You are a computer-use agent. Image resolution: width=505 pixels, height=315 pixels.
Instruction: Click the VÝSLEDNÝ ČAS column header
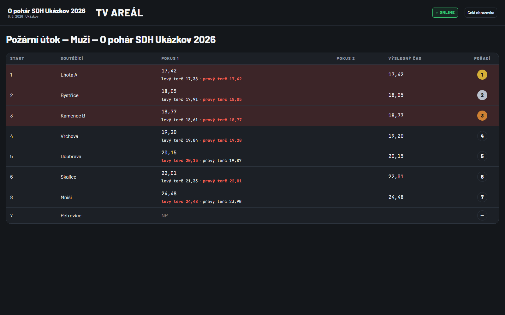pyautogui.click(x=405, y=59)
